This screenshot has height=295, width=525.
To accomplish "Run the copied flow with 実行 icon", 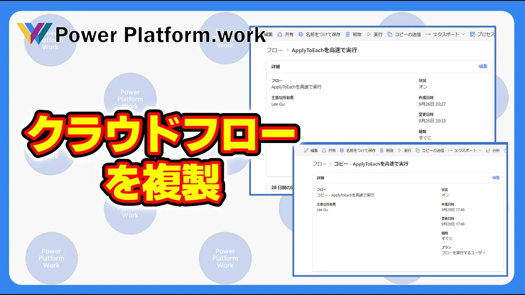I will [400, 150].
